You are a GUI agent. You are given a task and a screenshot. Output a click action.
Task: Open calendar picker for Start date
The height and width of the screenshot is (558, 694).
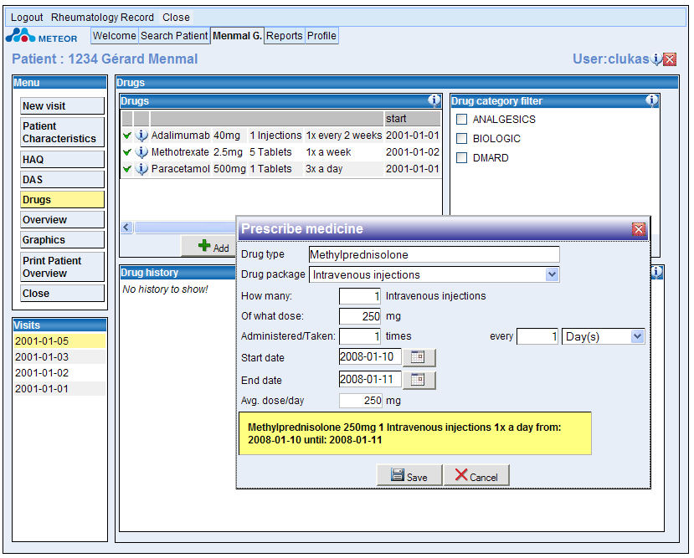pyautogui.click(x=419, y=357)
